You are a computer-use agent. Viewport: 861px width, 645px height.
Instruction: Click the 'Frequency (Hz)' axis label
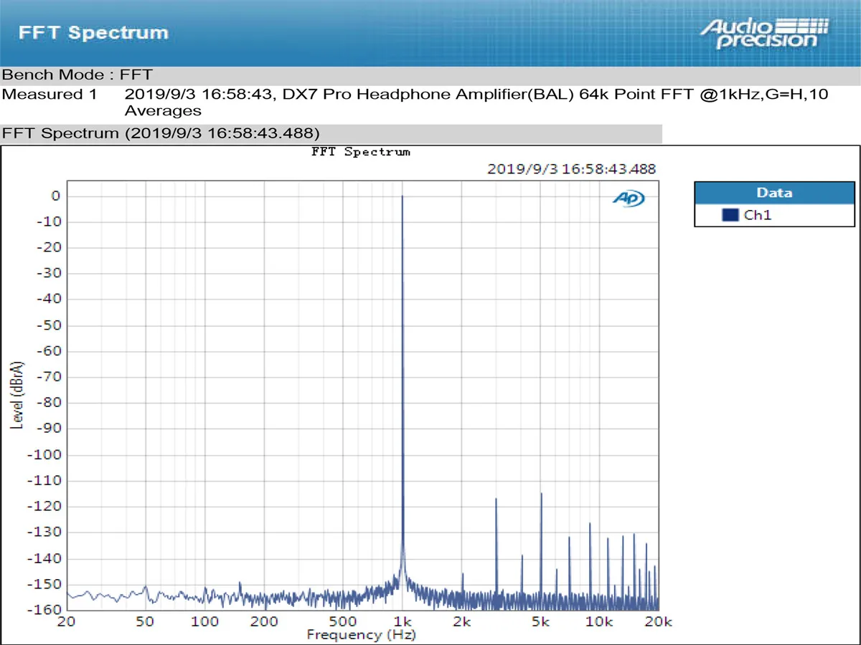pyautogui.click(x=361, y=634)
